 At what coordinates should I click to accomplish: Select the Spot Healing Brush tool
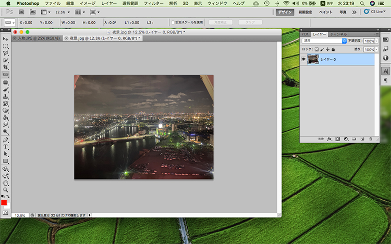(x=6, y=83)
